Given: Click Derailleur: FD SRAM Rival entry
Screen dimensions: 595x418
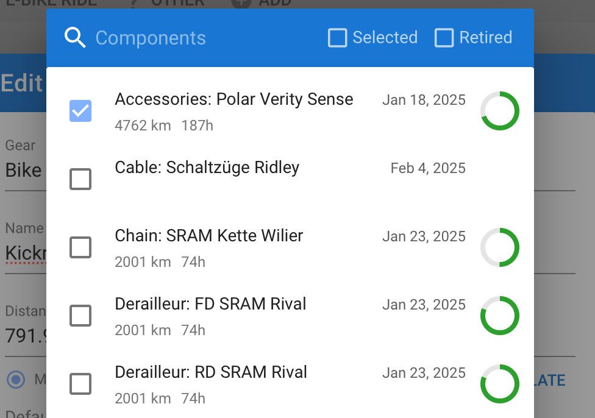Looking at the screenshot, I should click(x=210, y=305).
